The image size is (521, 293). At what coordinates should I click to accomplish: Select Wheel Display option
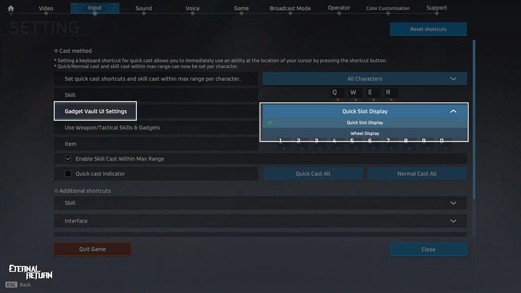[x=364, y=133]
